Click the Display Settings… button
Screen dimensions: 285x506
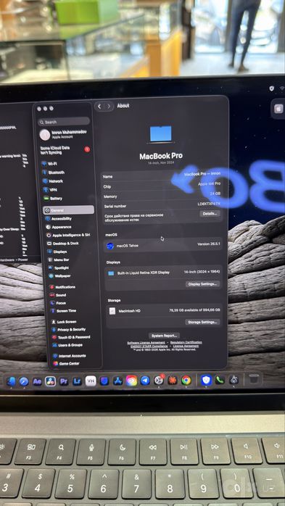coord(203,284)
